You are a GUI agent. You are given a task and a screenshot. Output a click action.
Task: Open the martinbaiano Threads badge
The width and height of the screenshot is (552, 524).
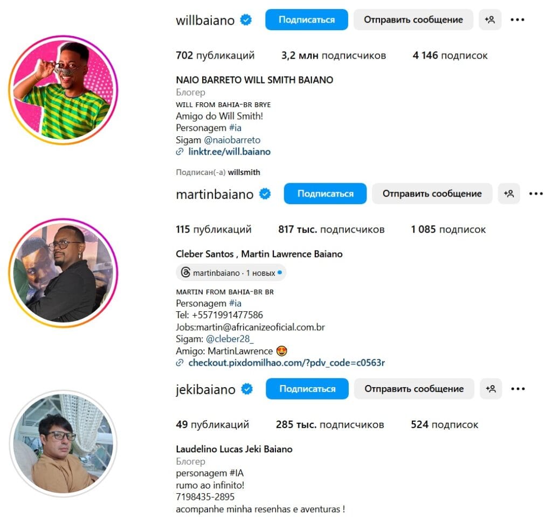pyautogui.click(x=231, y=273)
